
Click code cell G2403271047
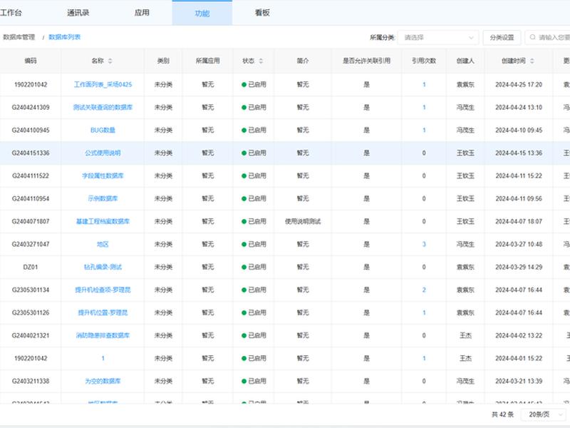pyautogui.click(x=31, y=244)
